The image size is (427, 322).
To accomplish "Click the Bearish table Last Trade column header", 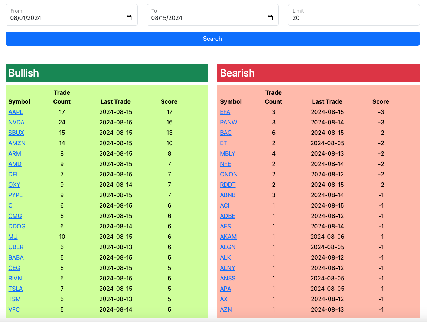I will pyautogui.click(x=327, y=102).
